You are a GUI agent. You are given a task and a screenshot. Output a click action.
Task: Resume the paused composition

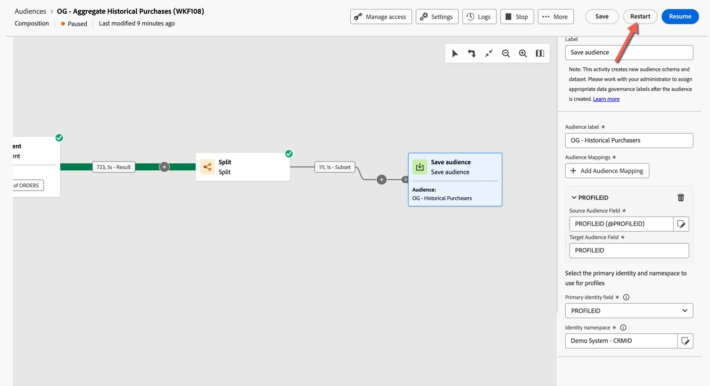coord(680,16)
